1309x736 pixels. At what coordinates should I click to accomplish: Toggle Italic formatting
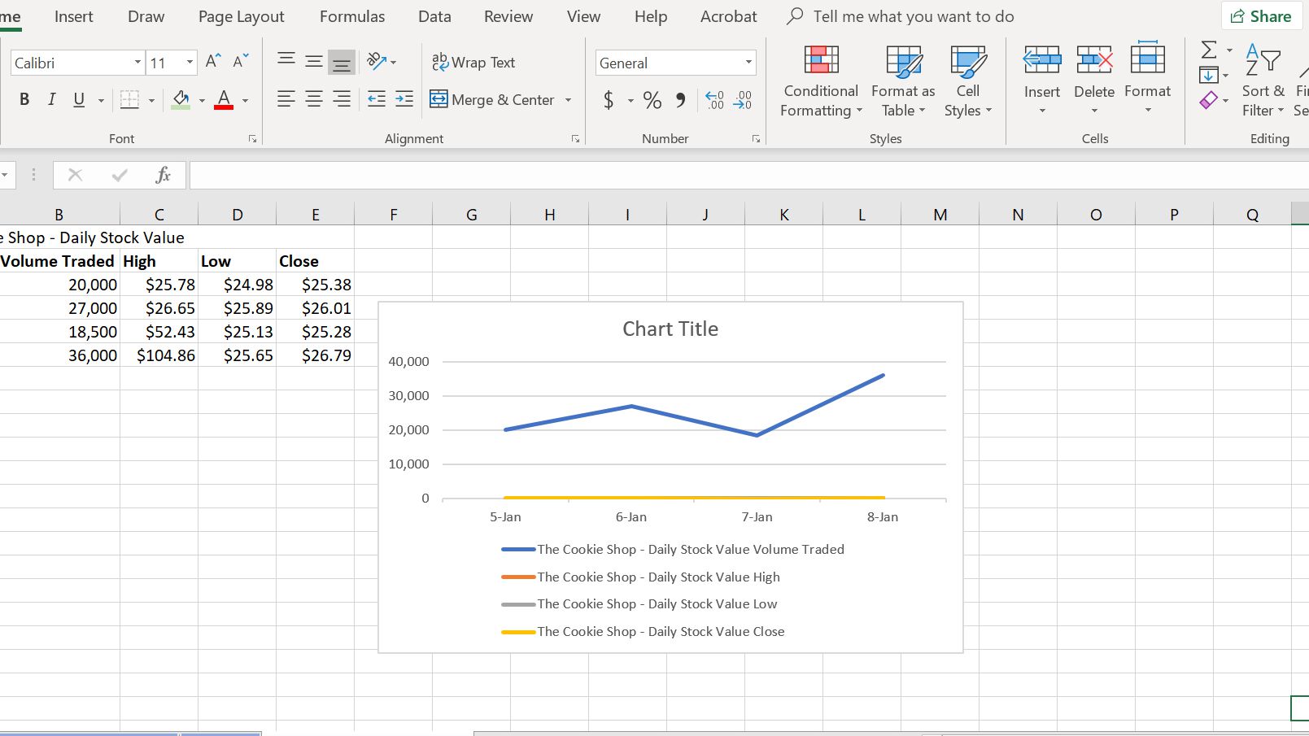tap(52, 99)
